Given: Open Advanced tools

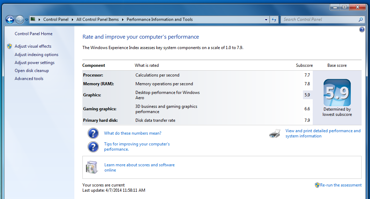Looking at the screenshot, I should point(29,79).
